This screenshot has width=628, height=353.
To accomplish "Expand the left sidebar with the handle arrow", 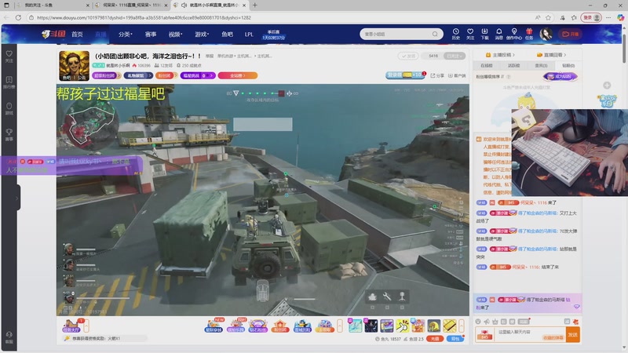I will click(x=16, y=198).
